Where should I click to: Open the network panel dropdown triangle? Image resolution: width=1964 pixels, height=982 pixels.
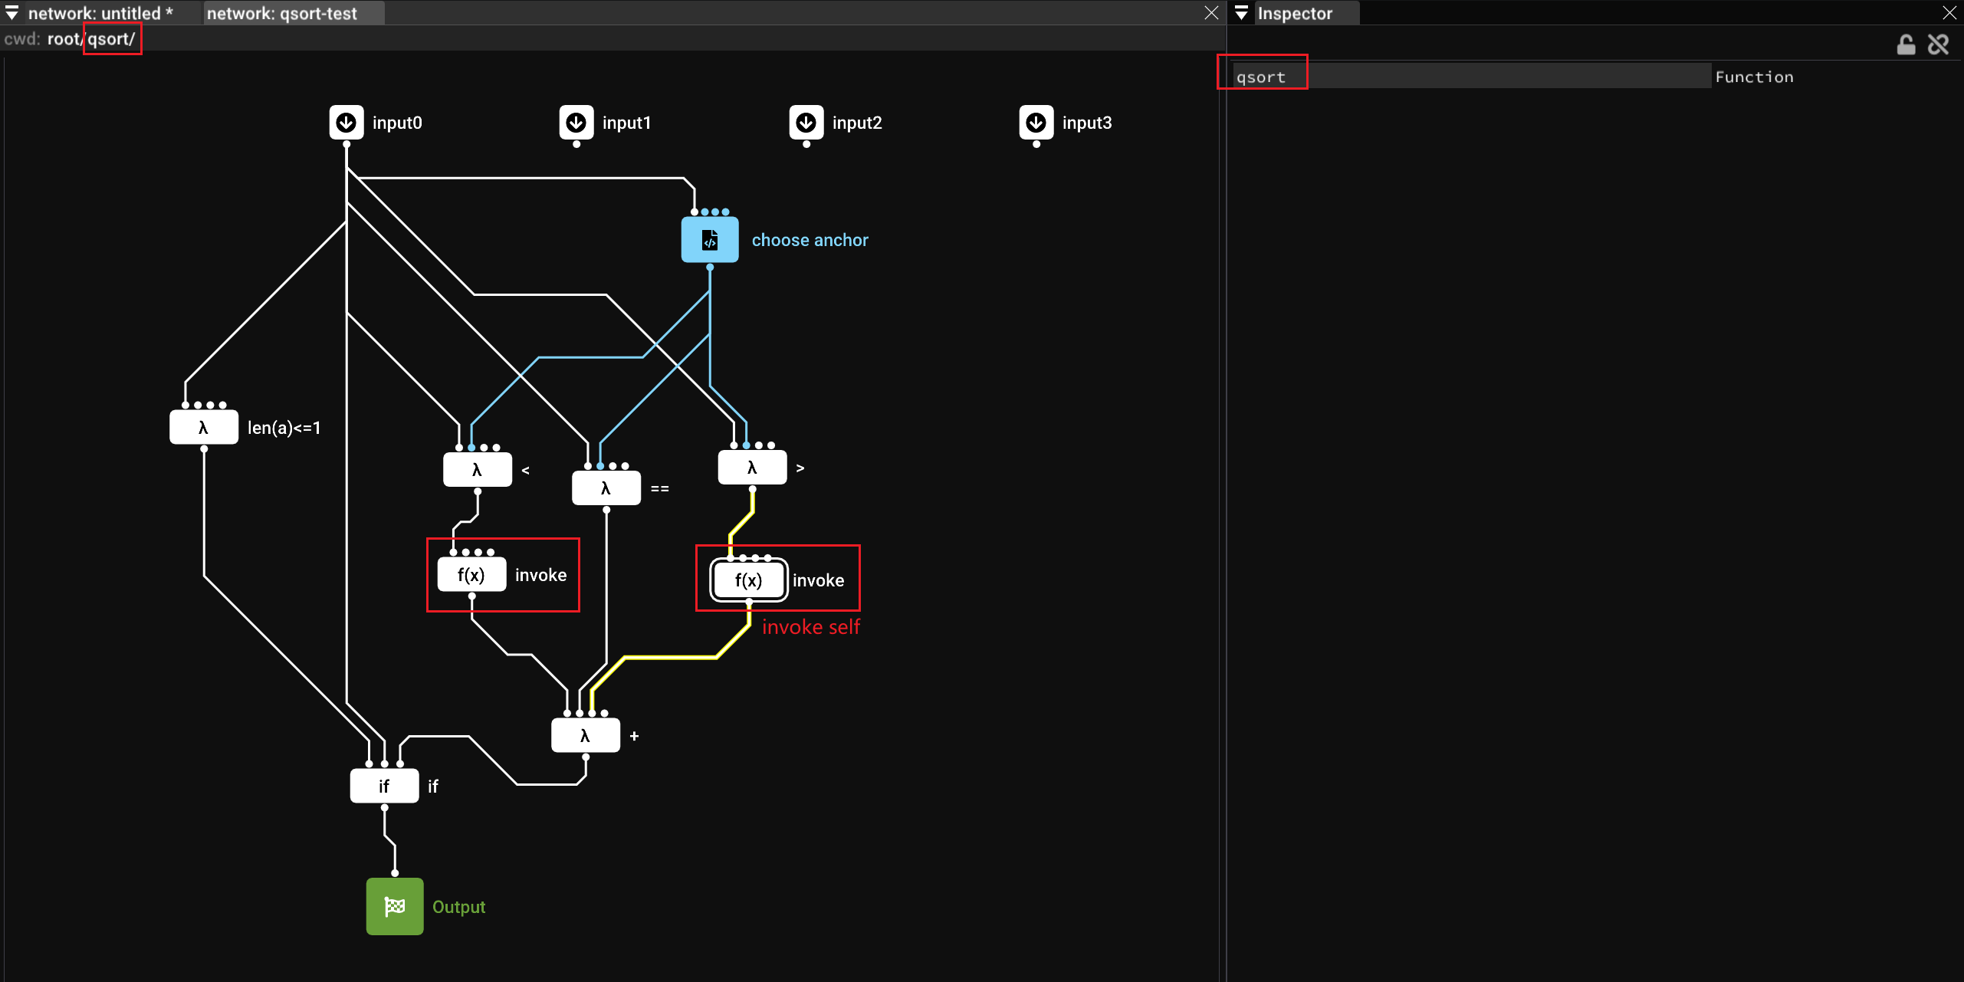[x=12, y=13]
